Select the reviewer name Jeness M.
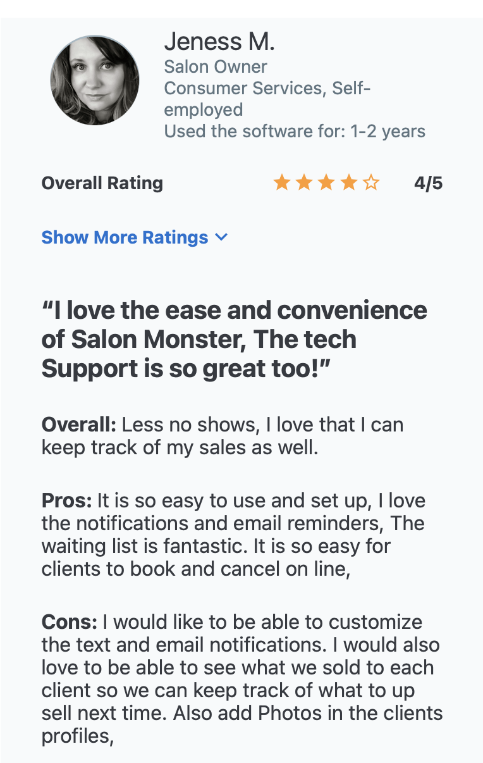 pyautogui.click(x=219, y=42)
